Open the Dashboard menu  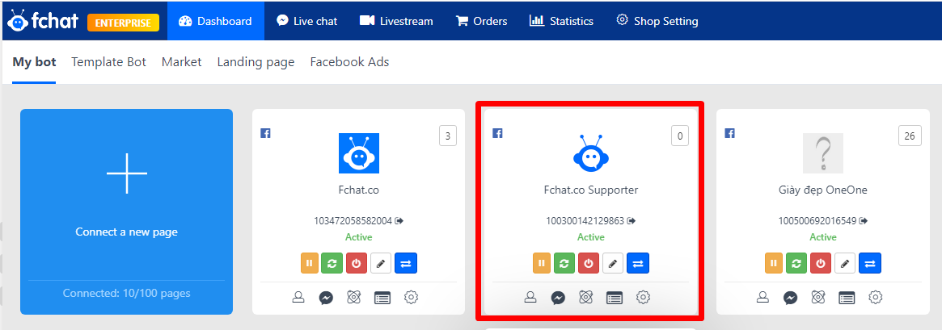[x=216, y=21]
